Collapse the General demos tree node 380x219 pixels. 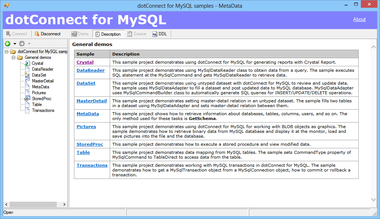[14, 57]
